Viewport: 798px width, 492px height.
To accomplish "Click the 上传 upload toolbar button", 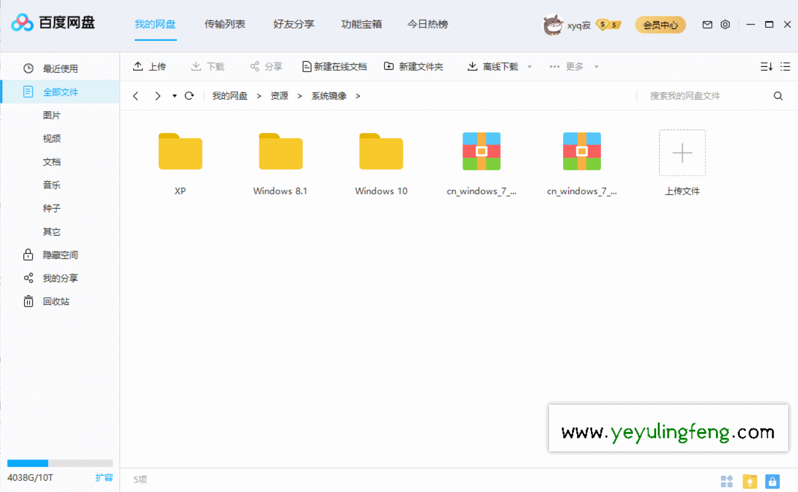I will tap(149, 67).
